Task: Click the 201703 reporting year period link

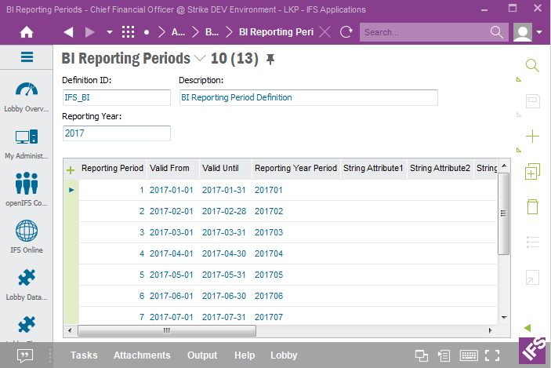Action: (x=269, y=233)
